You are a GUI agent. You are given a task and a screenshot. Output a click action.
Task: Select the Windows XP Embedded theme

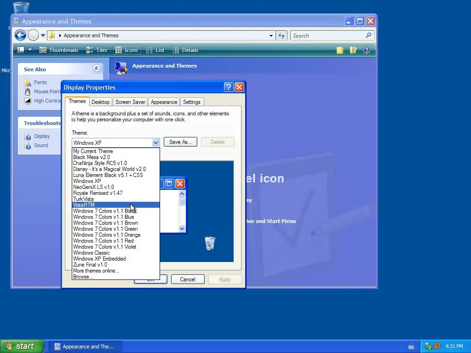tap(116, 259)
